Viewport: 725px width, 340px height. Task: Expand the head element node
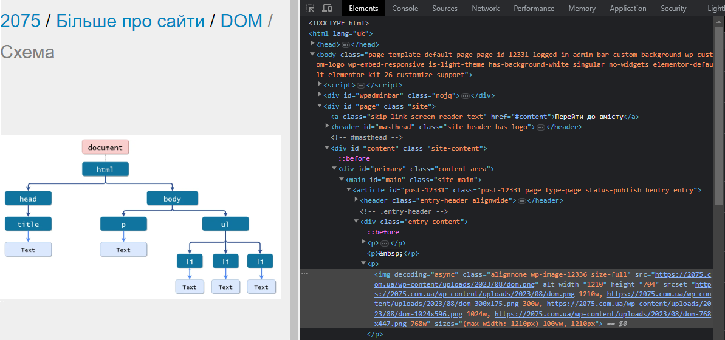point(312,44)
